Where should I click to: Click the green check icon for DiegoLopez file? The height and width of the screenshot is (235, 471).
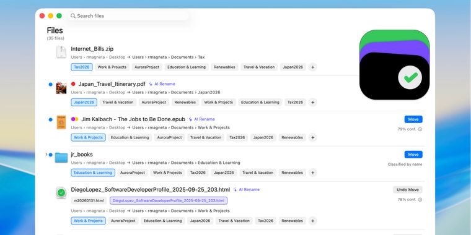pos(61,193)
